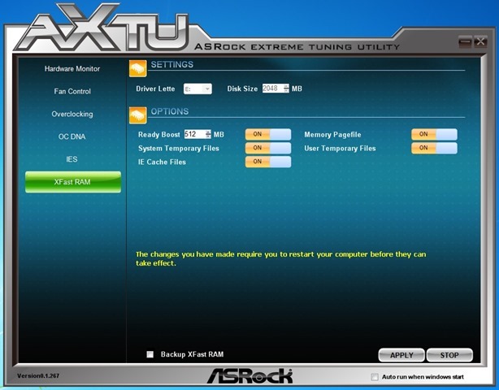Increase Ready Boost size with up arrow
This screenshot has width=499, height=390.
(x=208, y=132)
